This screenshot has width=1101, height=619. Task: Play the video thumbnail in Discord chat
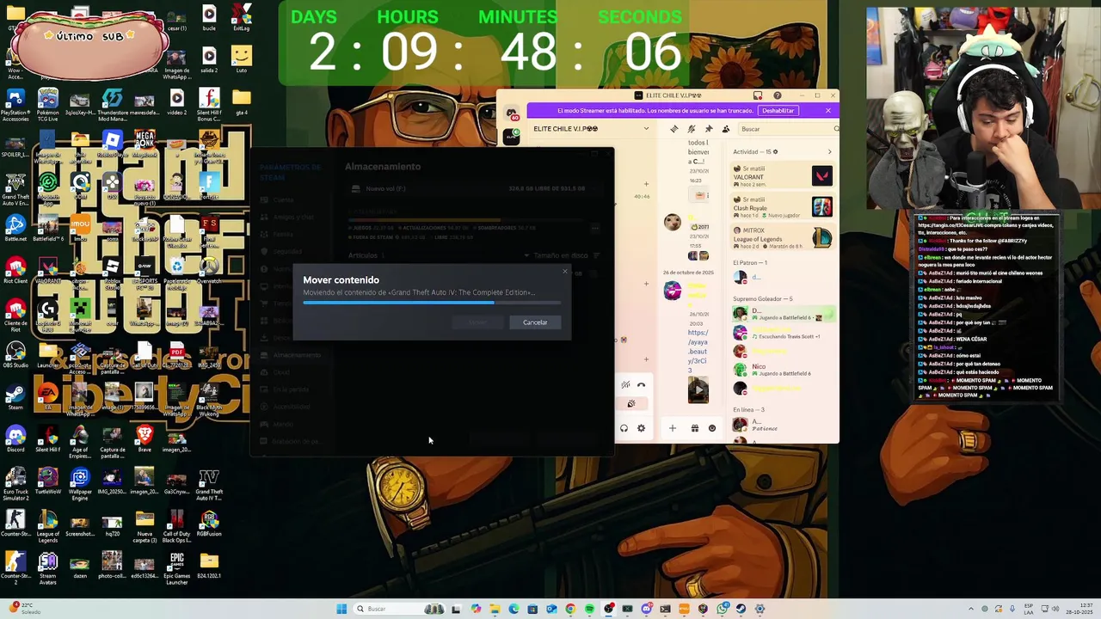(698, 390)
